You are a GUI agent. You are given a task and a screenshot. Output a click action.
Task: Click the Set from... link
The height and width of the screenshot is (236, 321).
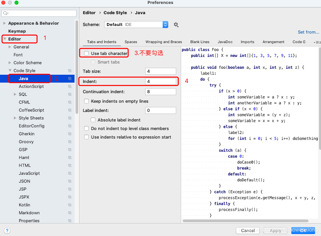click(x=308, y=32)
